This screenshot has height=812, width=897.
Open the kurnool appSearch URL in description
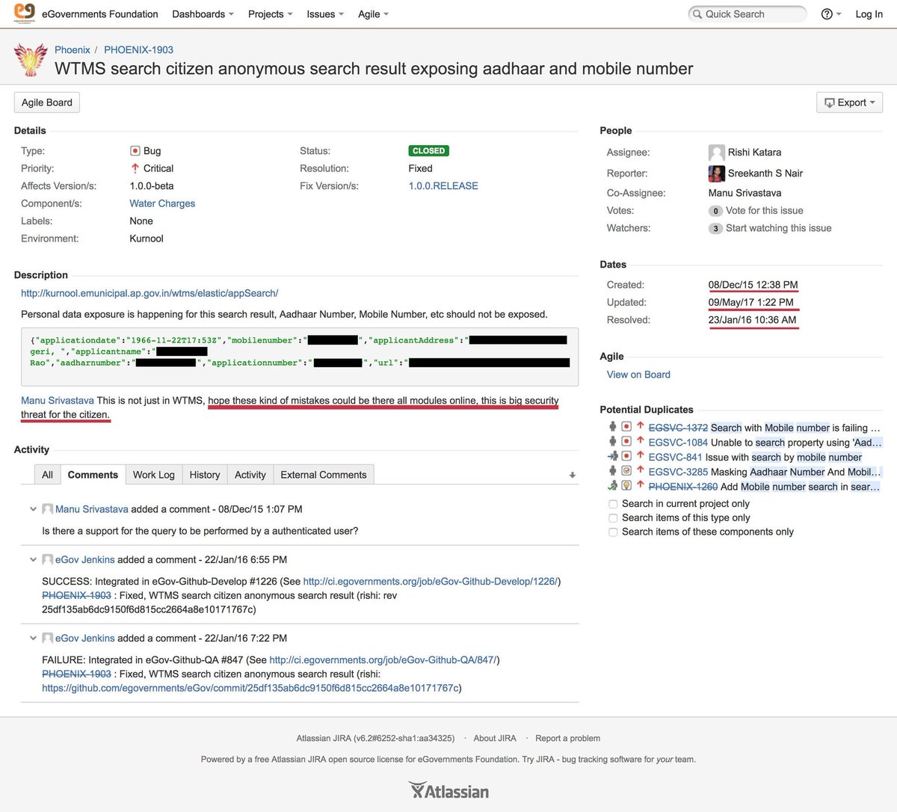pos(149,294)
